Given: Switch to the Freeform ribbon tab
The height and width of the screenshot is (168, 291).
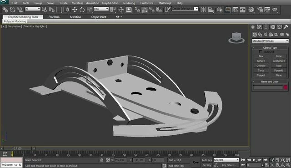Looking at the screenshot, I should [x=54, y=17].
